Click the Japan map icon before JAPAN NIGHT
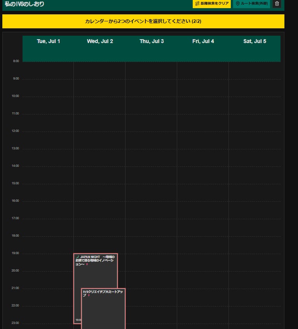The image size is (298, 329). [77, 257]
